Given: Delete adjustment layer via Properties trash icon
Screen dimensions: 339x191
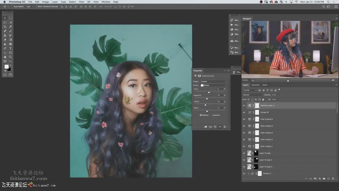Looking at the screenshot, I should click(x=225, y=127).
